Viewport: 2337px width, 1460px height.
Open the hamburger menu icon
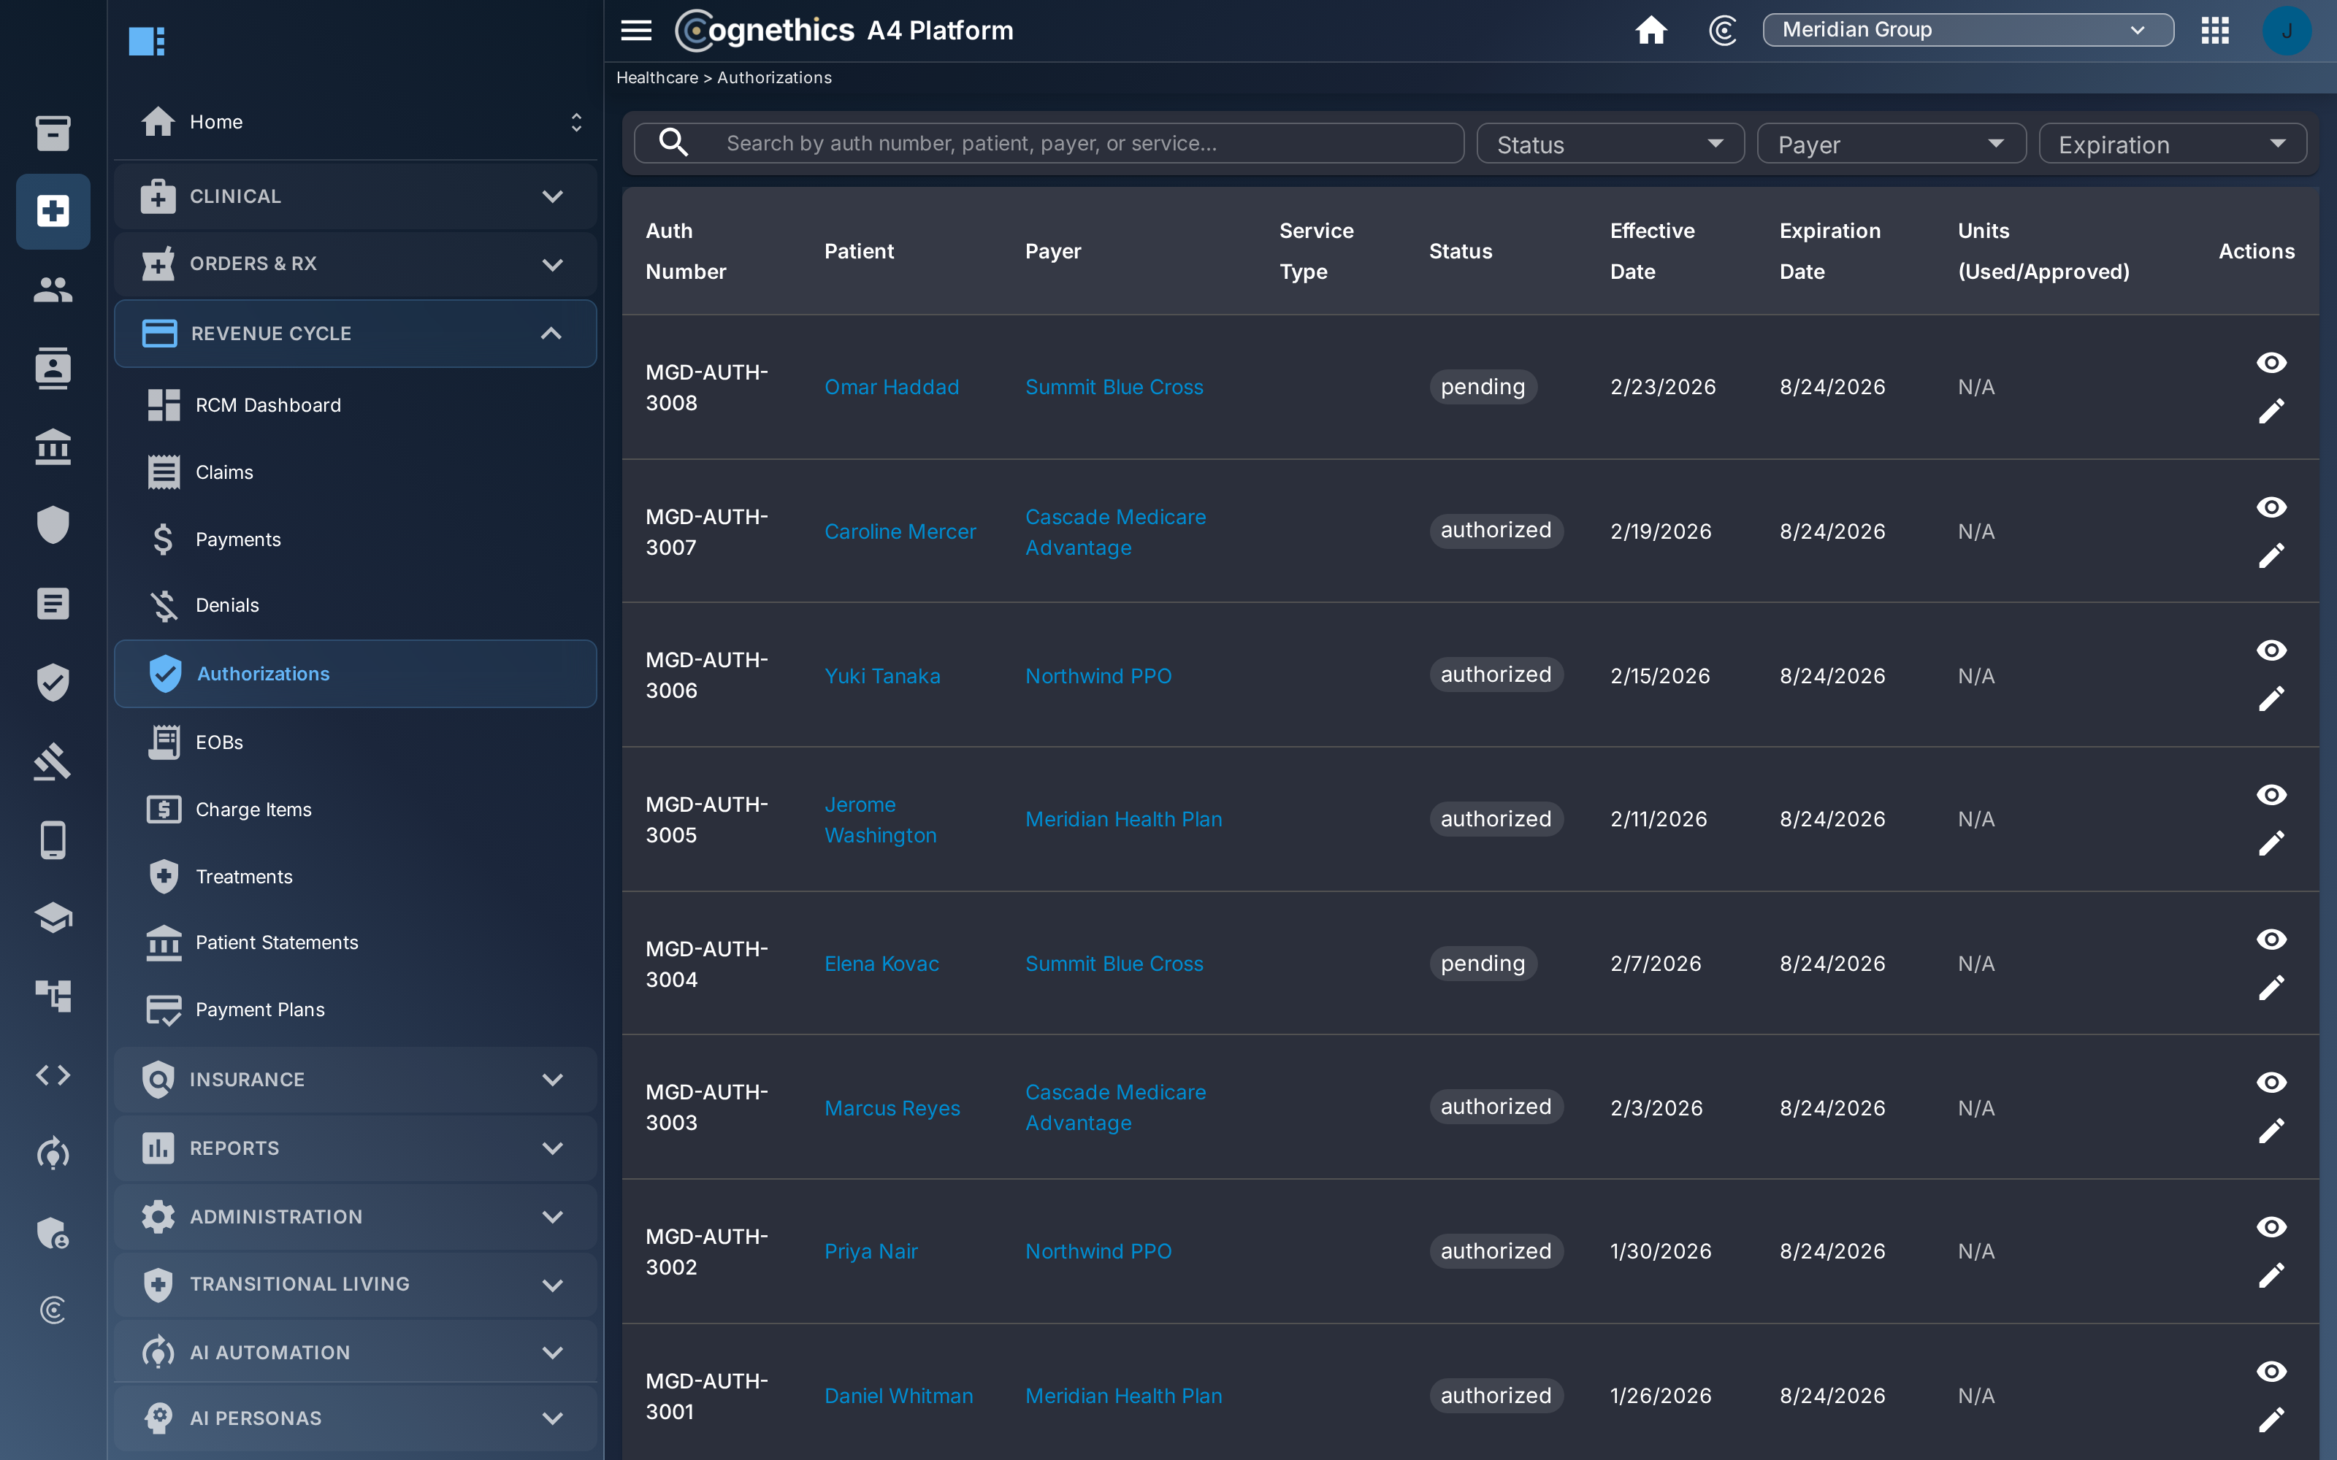point(635,30)
